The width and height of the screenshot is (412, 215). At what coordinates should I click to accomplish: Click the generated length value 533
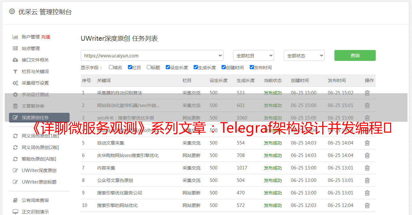coord(241,93)
